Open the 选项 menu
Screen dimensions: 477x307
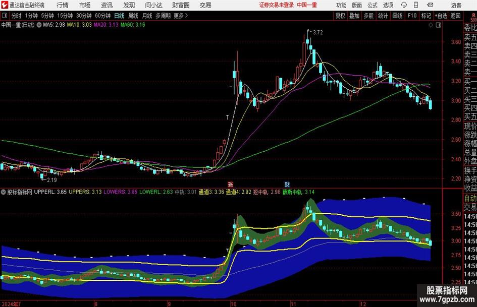388,5
